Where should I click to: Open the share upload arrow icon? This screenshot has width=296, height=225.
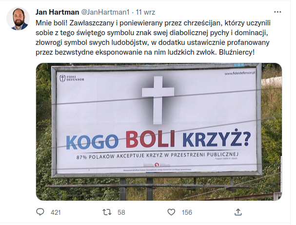tap(238, 212)
